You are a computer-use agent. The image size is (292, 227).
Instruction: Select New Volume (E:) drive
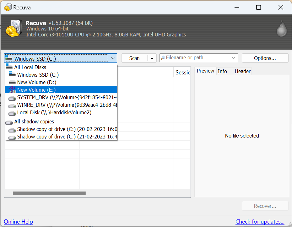[61, 89]
